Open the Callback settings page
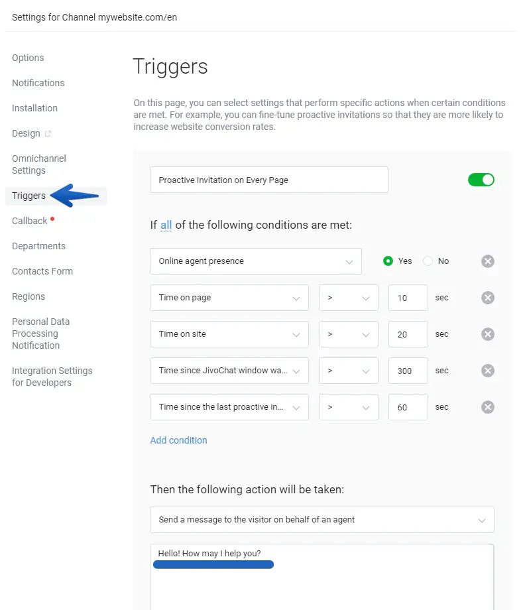 point(30,221)
